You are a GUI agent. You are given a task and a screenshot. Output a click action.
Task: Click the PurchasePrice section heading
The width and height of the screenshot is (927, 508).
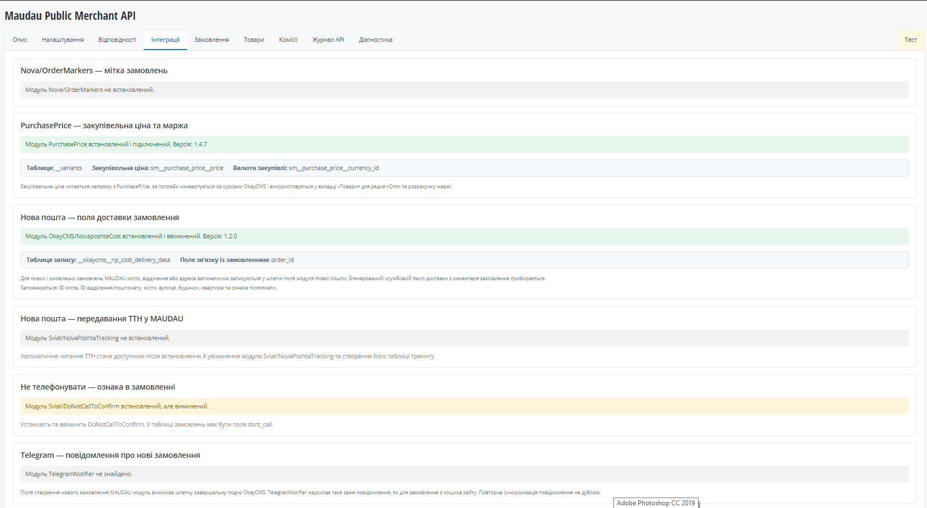coord(104,125)
